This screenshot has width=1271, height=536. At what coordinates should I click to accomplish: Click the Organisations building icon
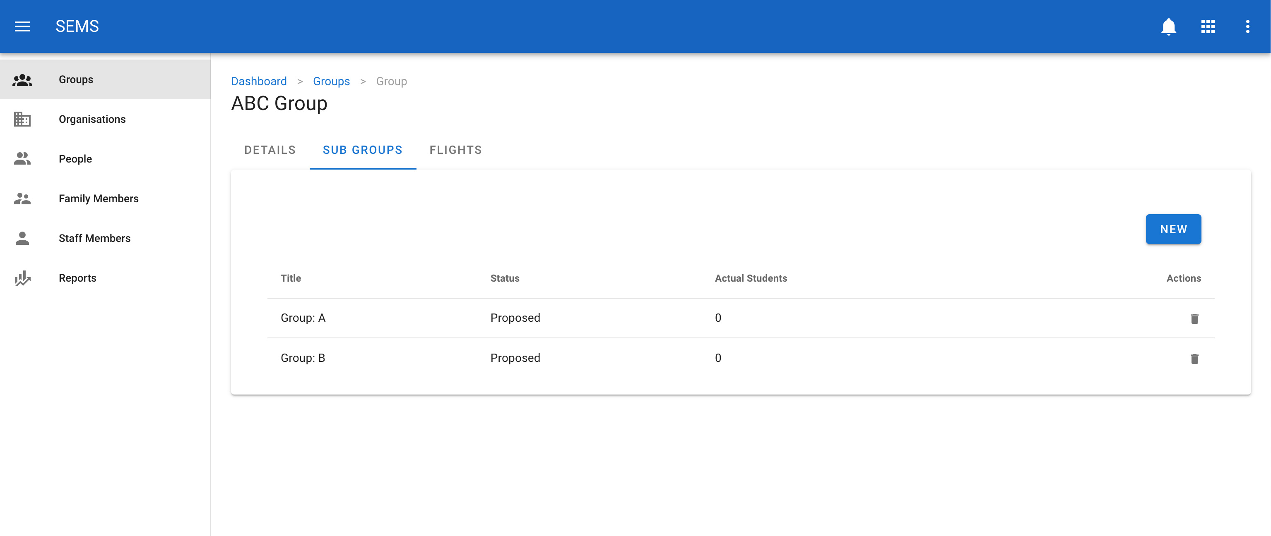pos(22,120)
